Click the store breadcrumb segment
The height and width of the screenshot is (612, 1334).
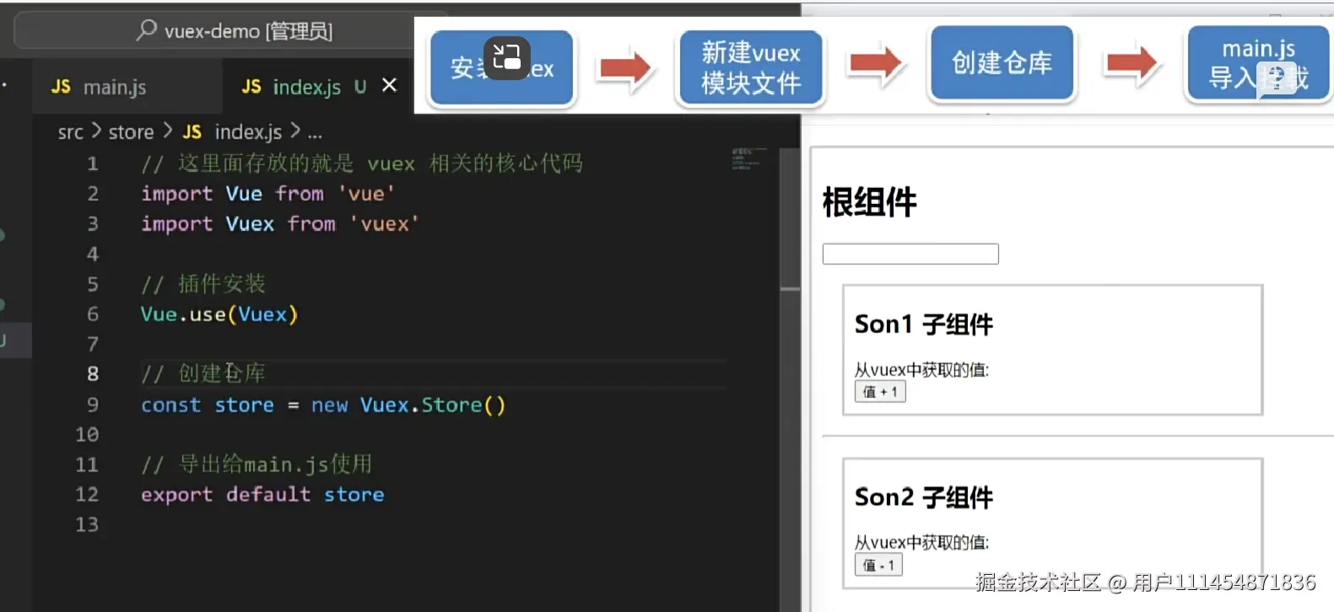point(131,132)
